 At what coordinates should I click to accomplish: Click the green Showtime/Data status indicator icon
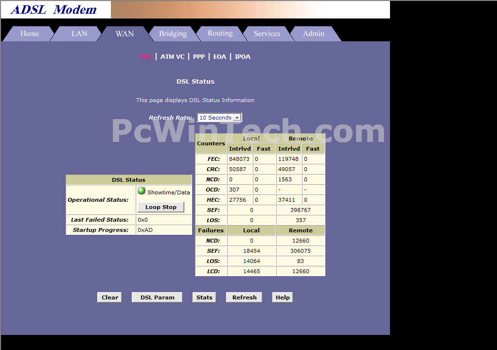click(142, 191)
